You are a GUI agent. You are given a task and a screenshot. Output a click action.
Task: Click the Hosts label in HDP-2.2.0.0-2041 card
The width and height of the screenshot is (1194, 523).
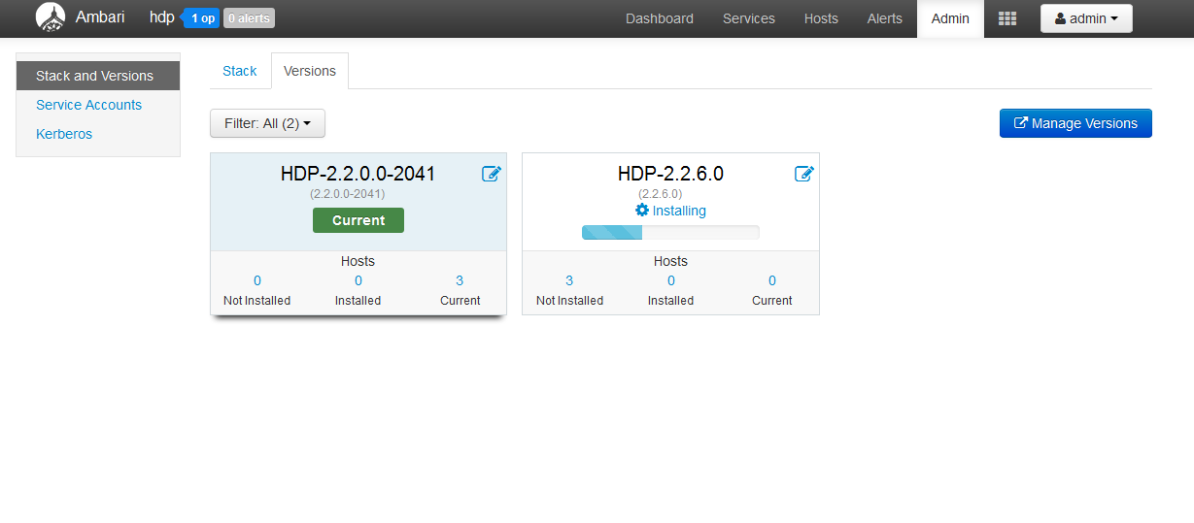pyautogui.click(x=358, y=261)
